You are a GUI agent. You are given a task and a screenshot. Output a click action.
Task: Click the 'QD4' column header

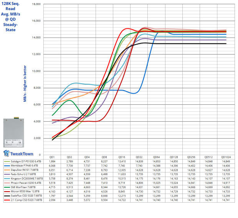point(87,157)
